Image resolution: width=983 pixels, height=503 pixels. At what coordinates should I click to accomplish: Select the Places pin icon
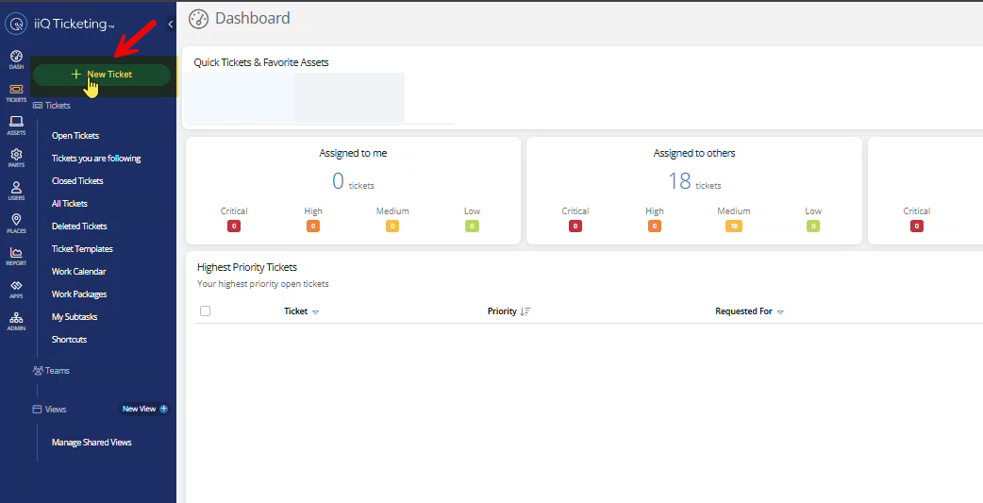(16, 223)
